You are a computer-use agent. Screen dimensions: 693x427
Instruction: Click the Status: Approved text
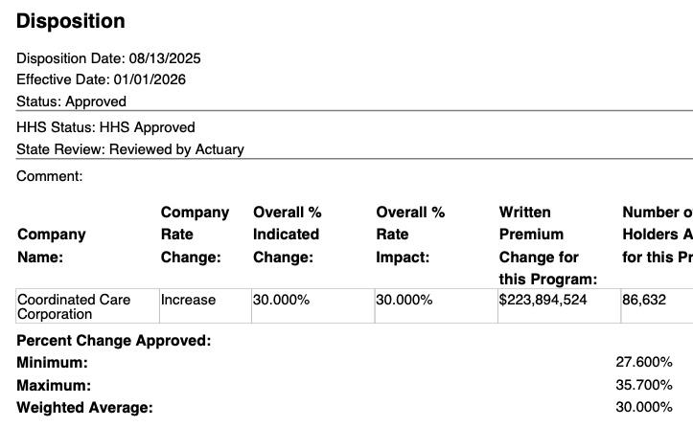71,101
